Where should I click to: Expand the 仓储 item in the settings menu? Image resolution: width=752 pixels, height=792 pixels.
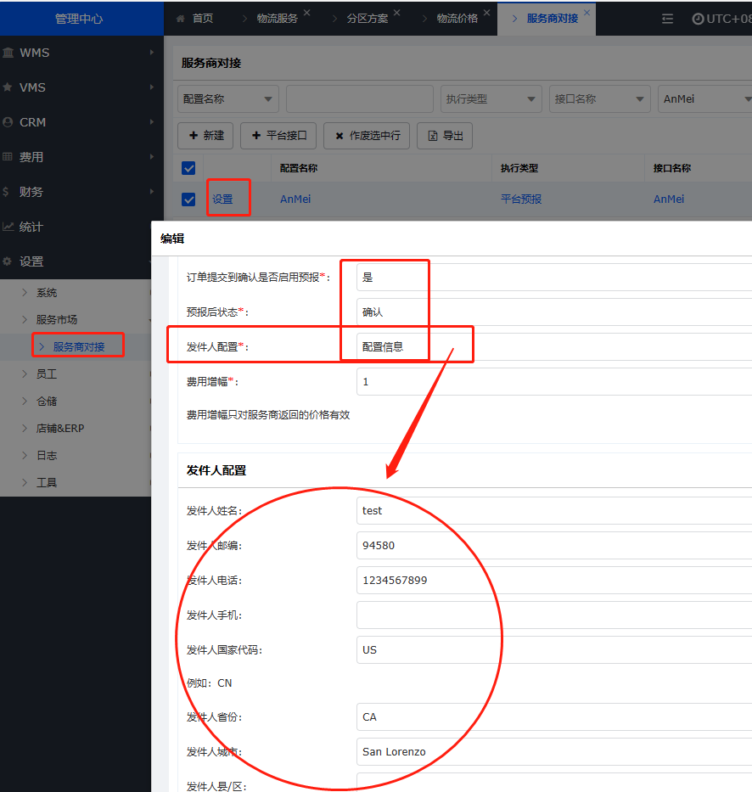point(47,402)
